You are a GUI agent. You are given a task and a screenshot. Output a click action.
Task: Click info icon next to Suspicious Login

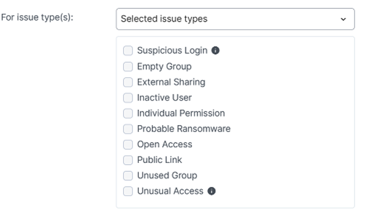click(215, 50)
